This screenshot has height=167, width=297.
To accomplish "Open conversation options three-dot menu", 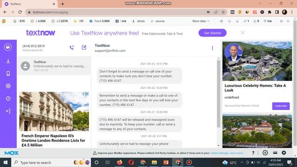I will click(x=213, y=48).
